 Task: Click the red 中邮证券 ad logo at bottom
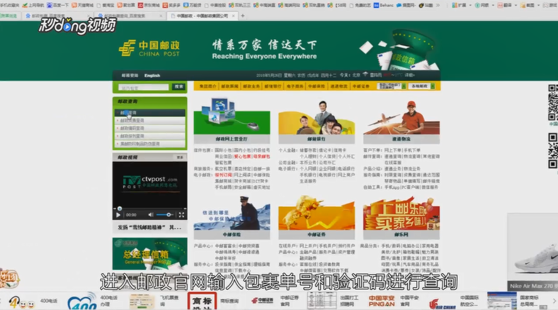pos(263,301)
